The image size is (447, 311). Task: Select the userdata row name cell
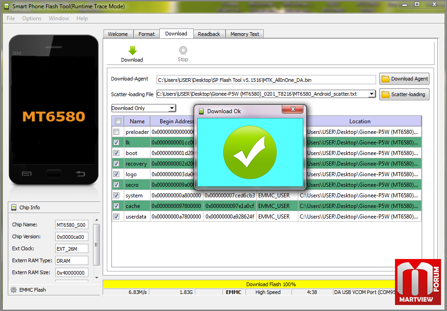[x=137, y=216]
